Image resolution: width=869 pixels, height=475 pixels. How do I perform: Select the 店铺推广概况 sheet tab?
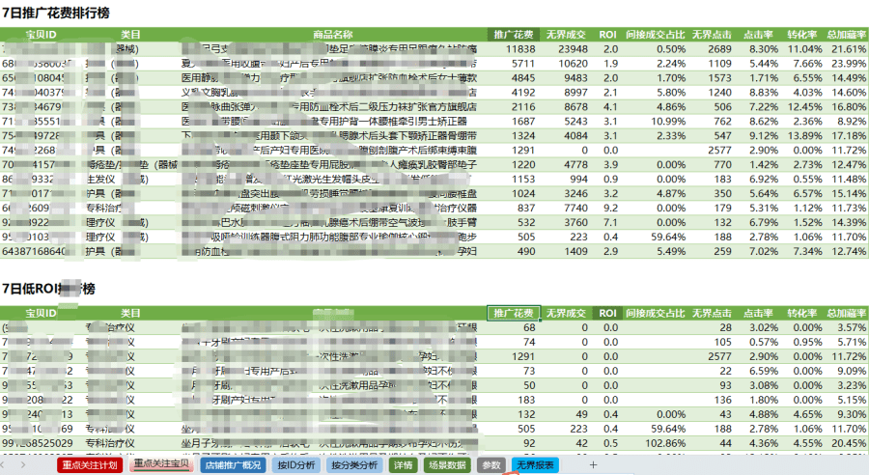click(233, 465)
